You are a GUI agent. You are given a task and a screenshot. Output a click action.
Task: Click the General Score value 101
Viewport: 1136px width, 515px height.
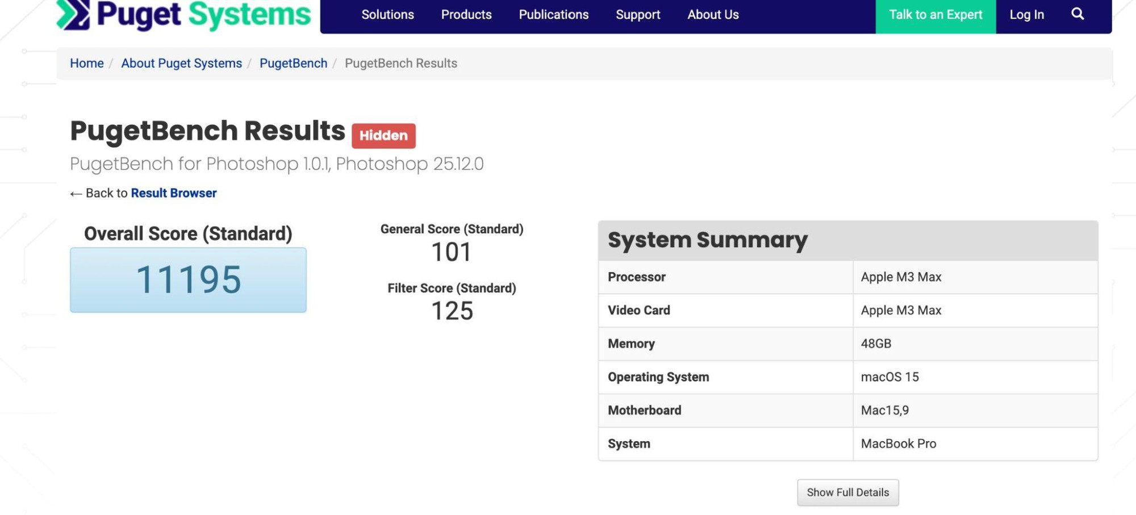[x=452, y=252]
